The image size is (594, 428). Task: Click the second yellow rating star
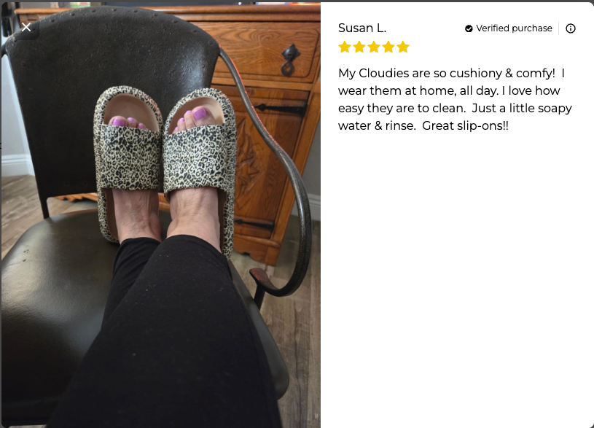click(359, 47)
